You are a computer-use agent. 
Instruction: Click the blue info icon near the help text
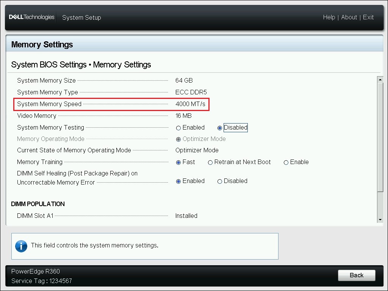pos(21,246)
